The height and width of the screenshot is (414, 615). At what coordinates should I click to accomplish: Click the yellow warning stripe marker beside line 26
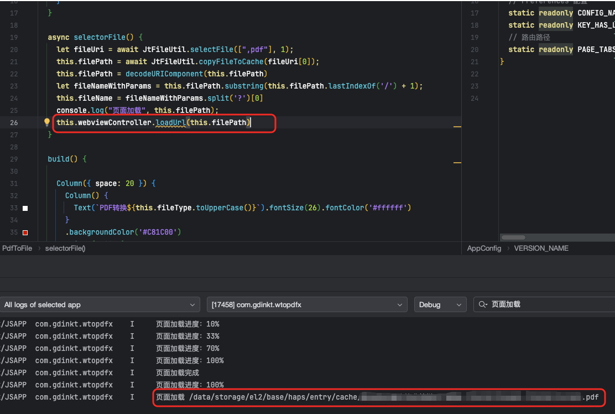[457, 127]
